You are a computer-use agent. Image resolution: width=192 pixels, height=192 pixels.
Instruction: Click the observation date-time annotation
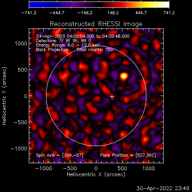83,36
